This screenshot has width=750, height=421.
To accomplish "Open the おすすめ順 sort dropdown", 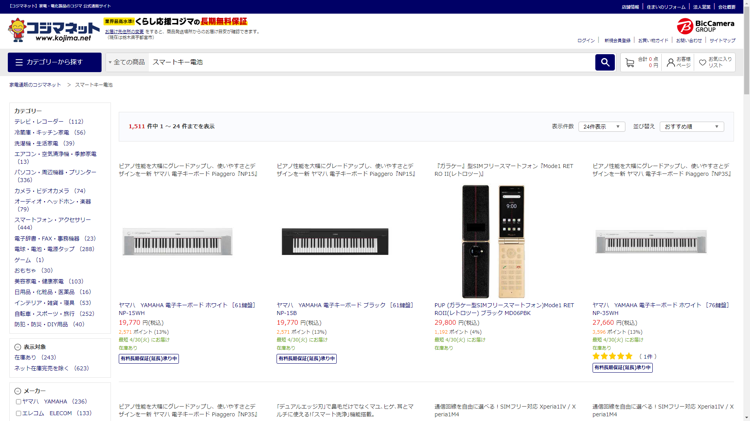I will point(691,127).
